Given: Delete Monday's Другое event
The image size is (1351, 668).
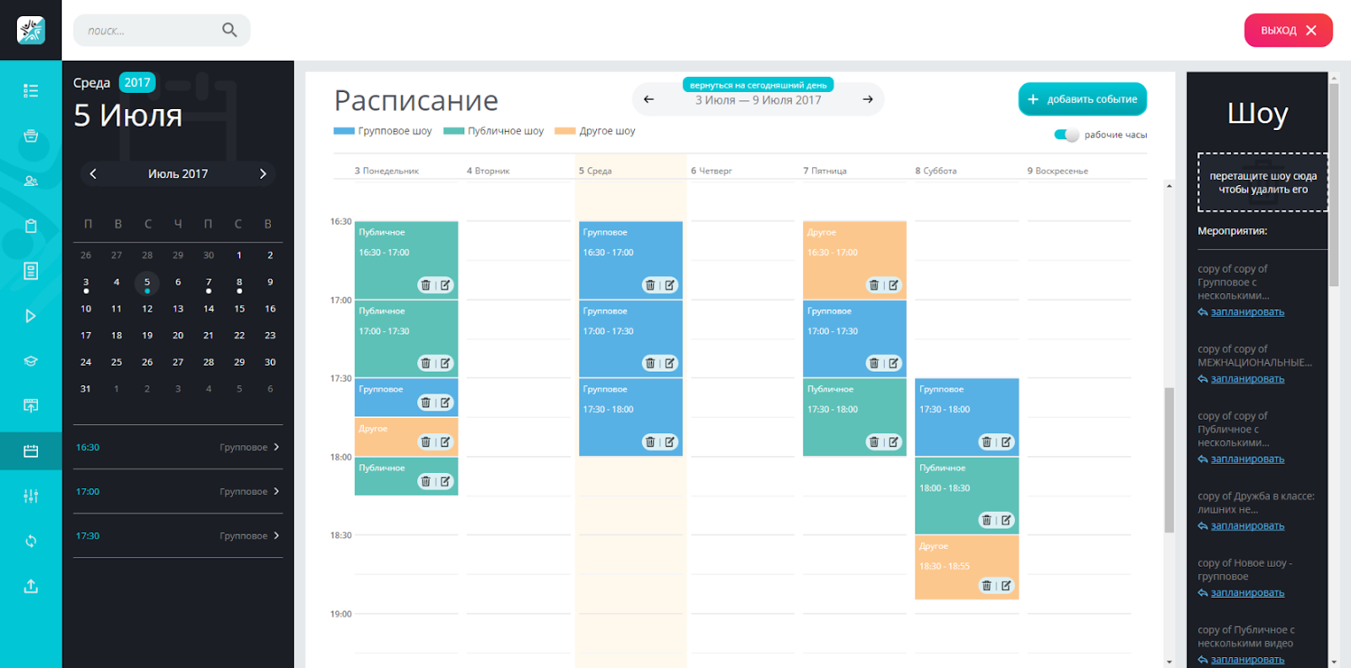Looking at the screenshot, I should tap(426, 442).
